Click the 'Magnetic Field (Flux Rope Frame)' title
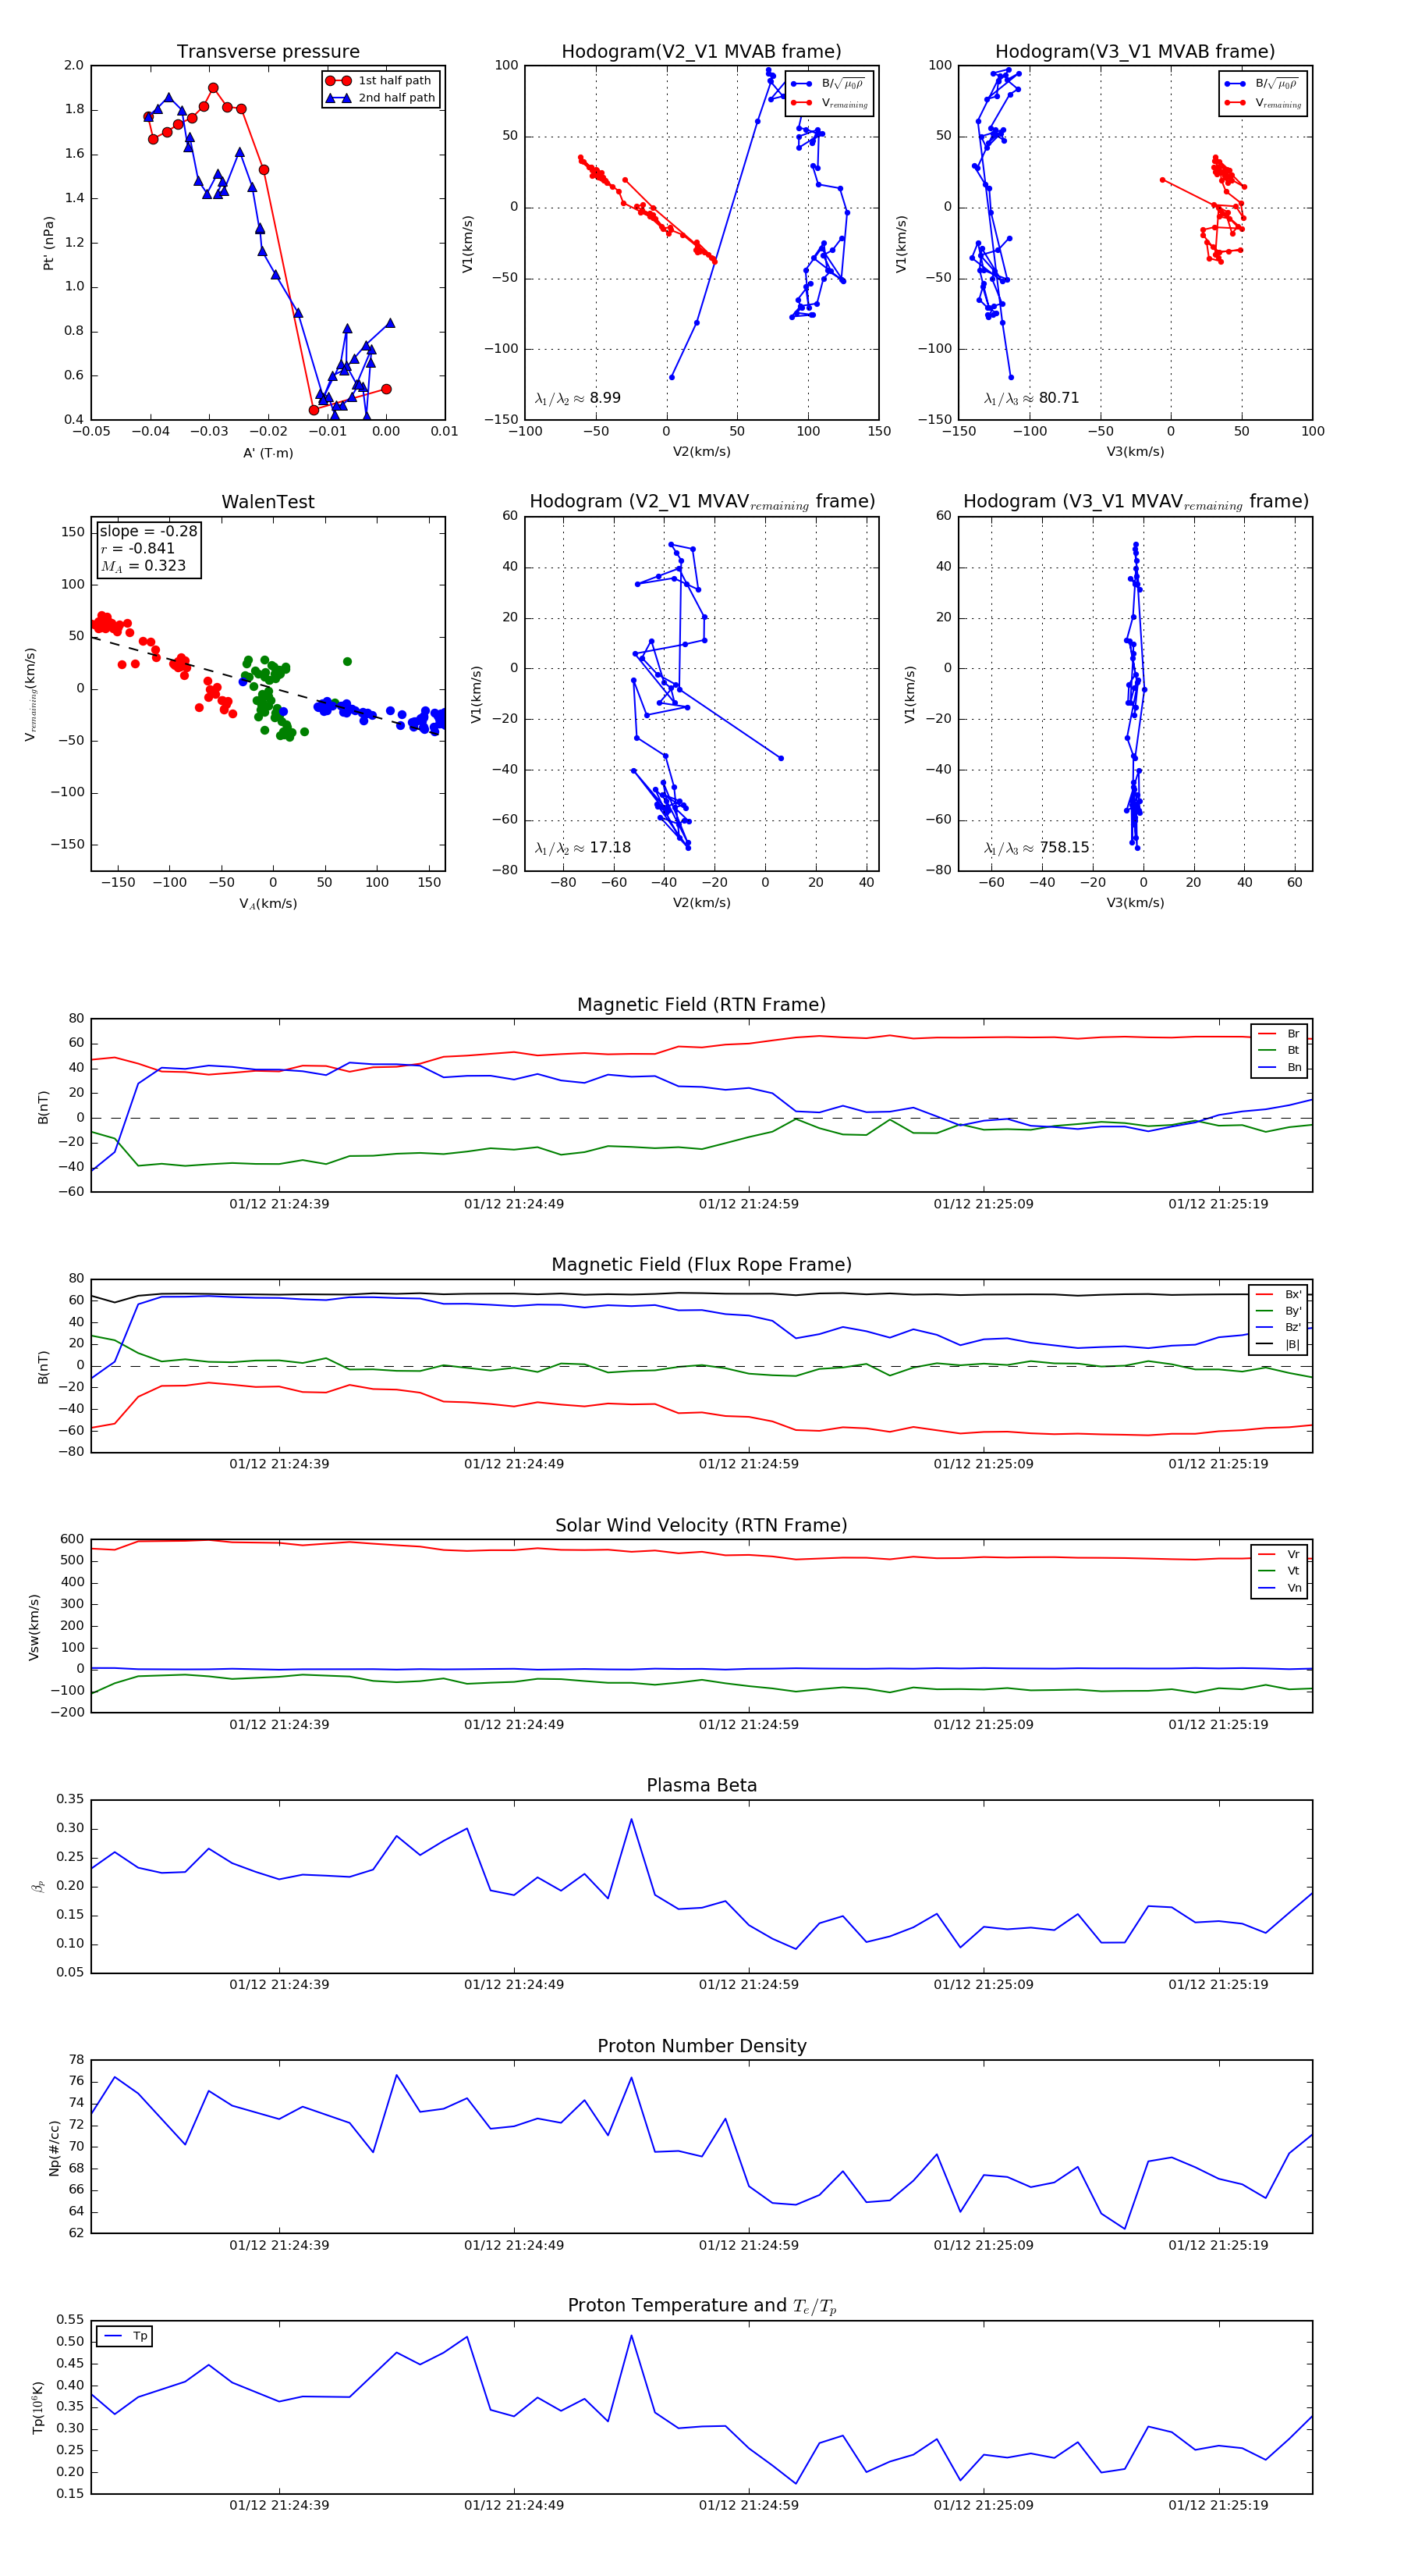The image size is (1404, 2576). point(701,1265)
